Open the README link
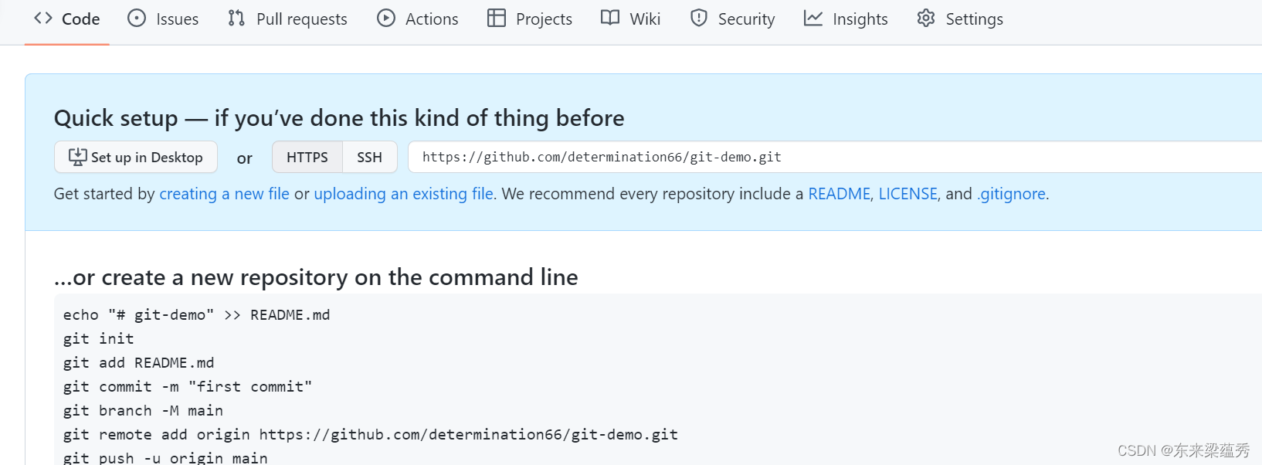 (x=839, y=194)
